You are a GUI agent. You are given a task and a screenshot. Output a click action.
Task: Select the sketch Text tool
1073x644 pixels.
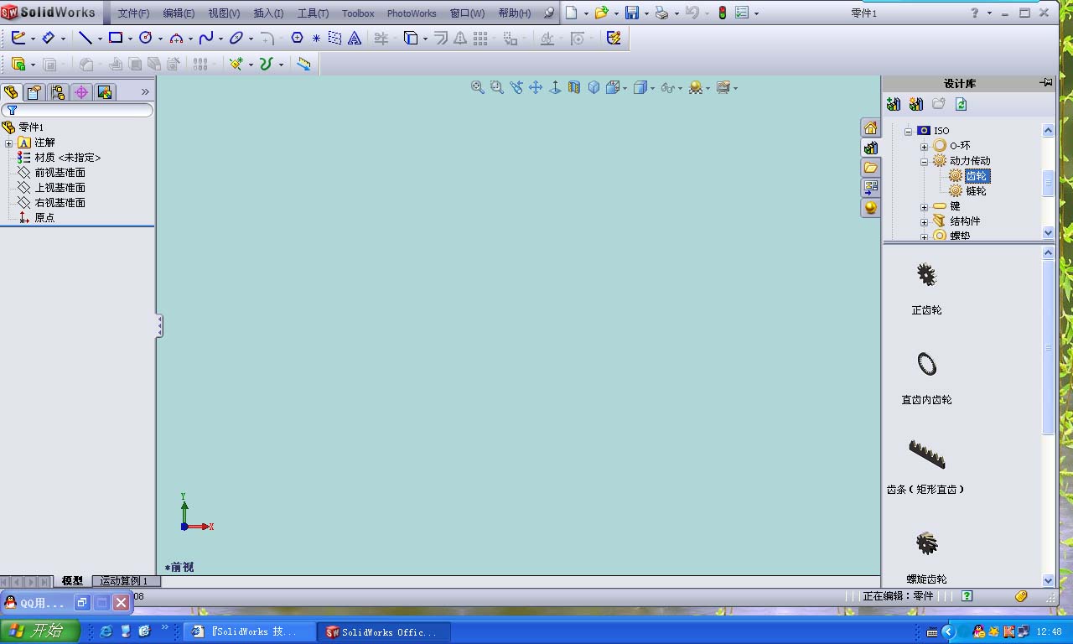tap(355, 38)
